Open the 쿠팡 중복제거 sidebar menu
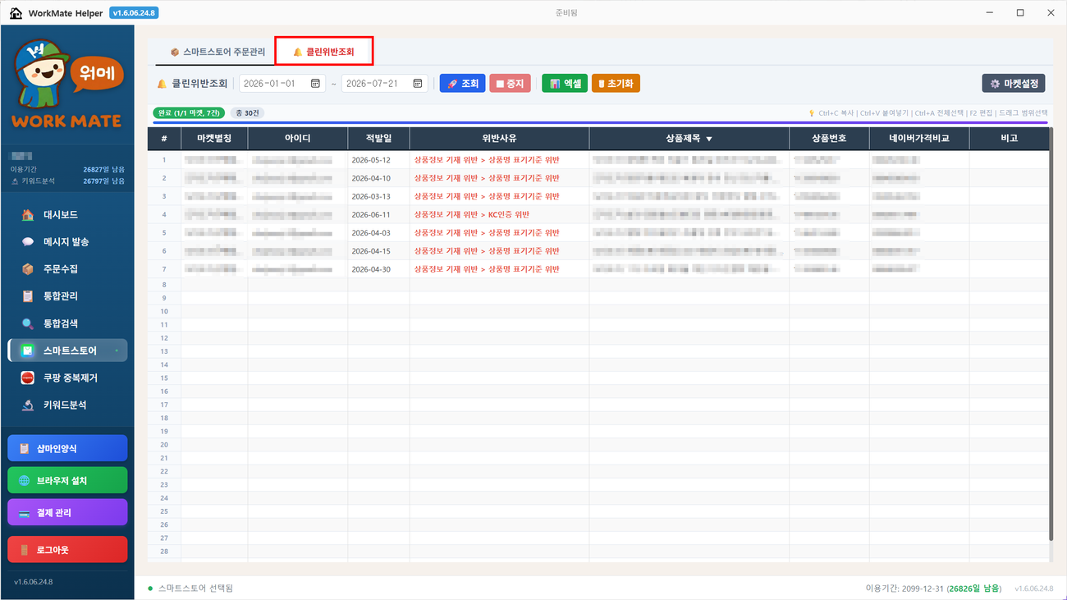The image size is (1067, 600). pyautogui.click(x=67, y=378)
